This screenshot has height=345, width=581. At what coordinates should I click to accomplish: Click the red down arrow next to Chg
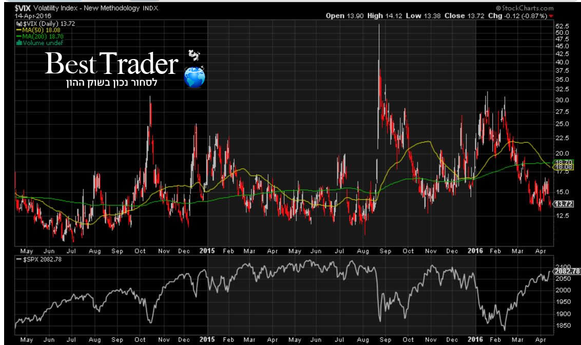551,16
